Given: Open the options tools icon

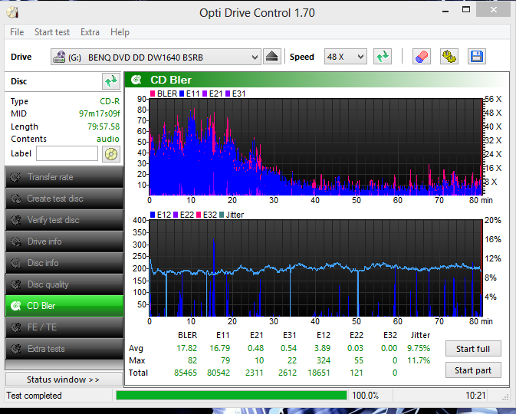Looking at the screenshot, I should click(x=449, y=57).
